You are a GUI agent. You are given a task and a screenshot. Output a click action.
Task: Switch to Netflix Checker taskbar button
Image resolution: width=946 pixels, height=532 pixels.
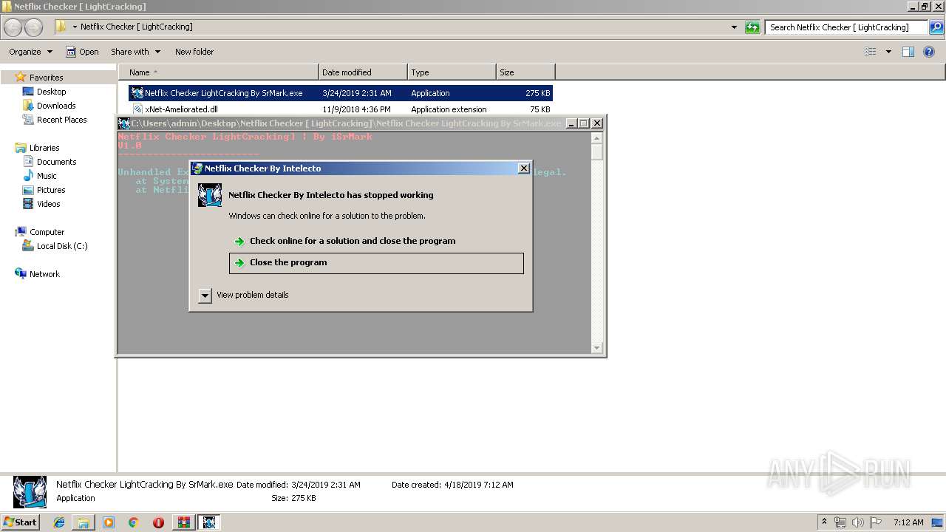(209, 522)
